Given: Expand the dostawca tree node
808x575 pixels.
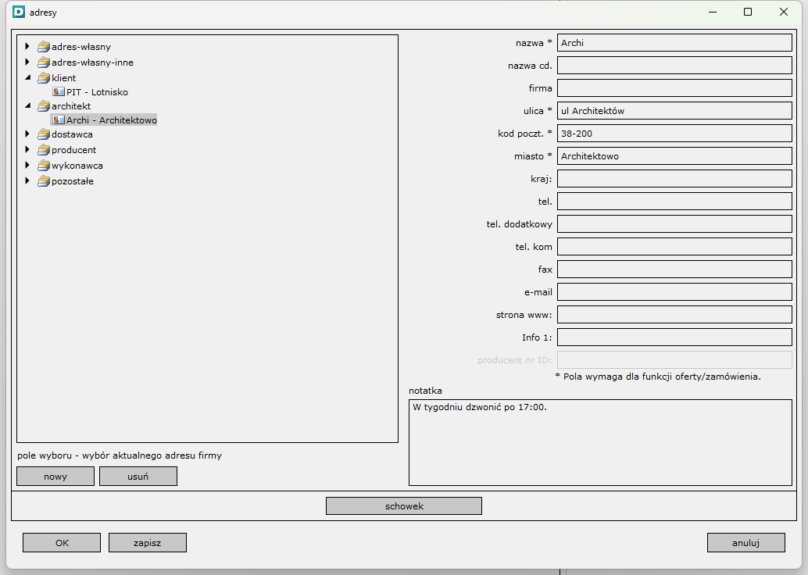Looking at the screenshot, I should 27,134.
